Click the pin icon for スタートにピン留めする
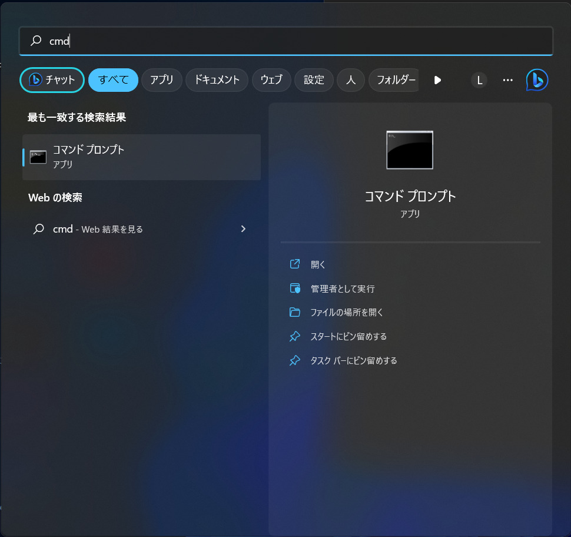571x537 pixels. tap(294, 336)
